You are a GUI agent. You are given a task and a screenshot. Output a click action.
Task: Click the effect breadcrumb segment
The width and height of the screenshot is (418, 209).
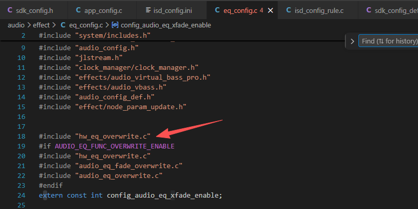tap(41, 25)
